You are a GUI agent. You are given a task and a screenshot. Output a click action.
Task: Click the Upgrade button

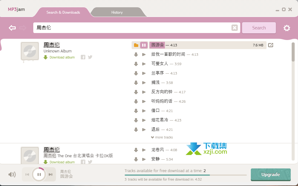point(271,174)
